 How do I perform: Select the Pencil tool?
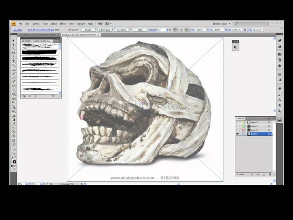click(x=13, y=77)
